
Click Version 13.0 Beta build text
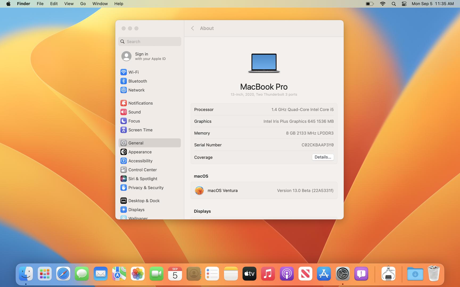[305, 191]
